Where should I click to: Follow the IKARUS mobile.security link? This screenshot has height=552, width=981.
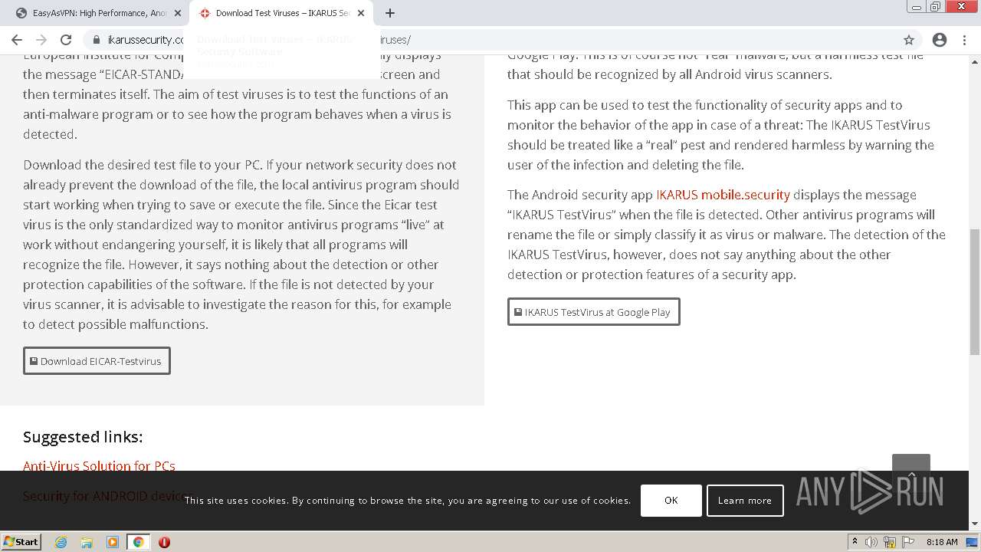pos(723,195)
